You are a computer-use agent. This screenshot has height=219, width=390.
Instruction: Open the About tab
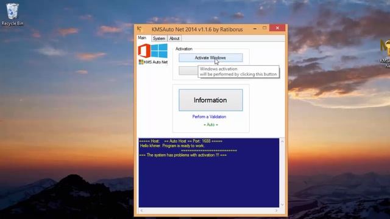pyautogui.click(x=174, y=38)
